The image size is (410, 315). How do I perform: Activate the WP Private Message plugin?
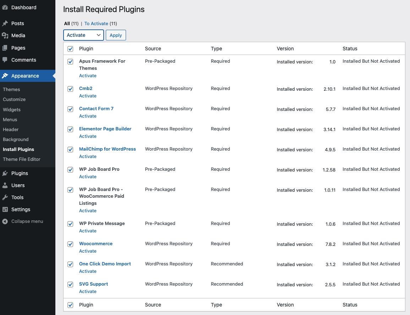click(x=88, y=231)
